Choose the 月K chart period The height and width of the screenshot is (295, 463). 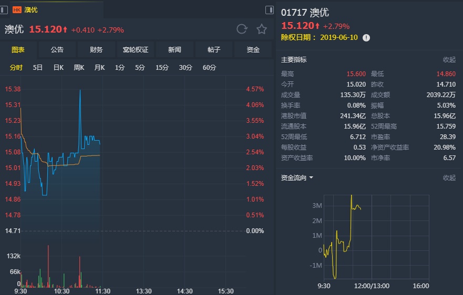[99, 68]
